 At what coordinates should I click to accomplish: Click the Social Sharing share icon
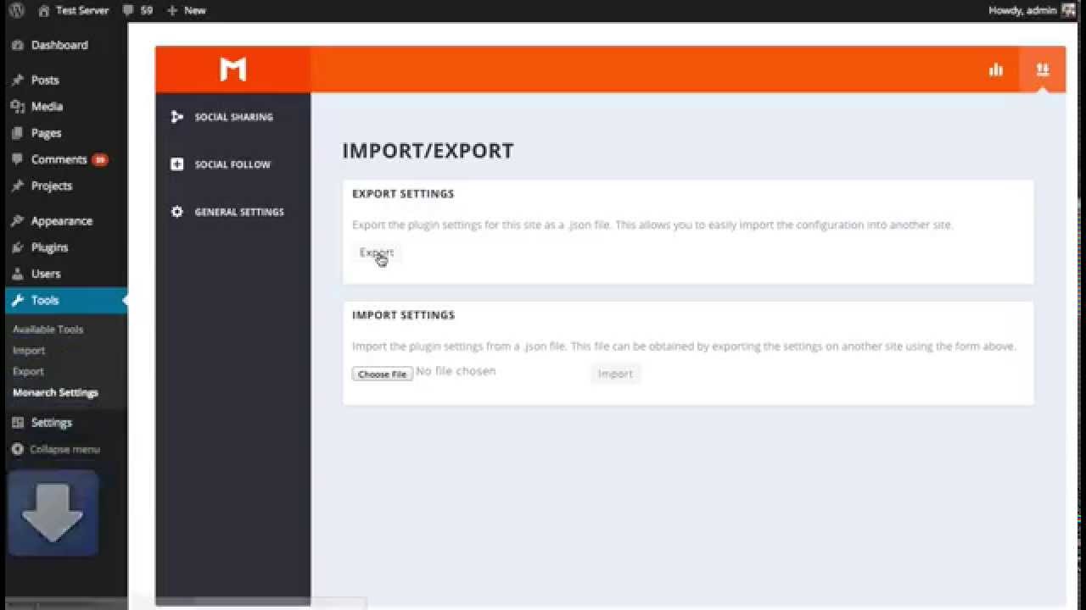(176, 117)
